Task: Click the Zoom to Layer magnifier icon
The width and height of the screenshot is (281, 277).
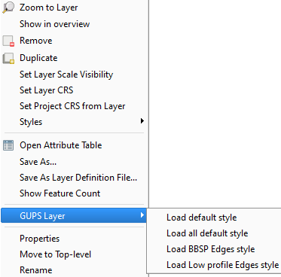Action: pos(8,8)
